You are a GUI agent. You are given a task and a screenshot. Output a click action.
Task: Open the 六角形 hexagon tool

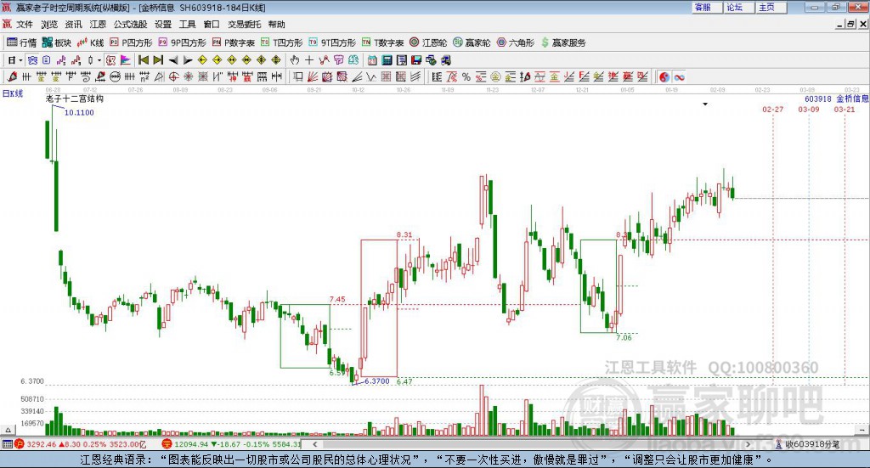[x=516, y=42]
